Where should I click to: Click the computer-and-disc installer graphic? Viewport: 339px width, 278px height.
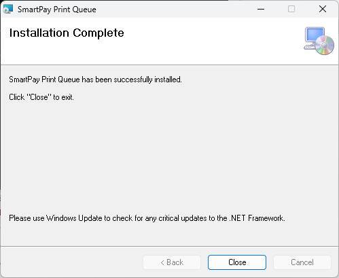click(319, 41)
